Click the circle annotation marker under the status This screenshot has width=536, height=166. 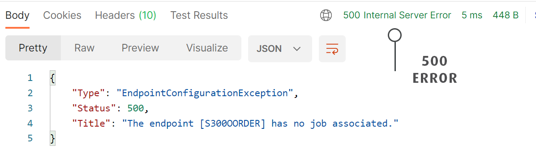[x=395, y=35]
